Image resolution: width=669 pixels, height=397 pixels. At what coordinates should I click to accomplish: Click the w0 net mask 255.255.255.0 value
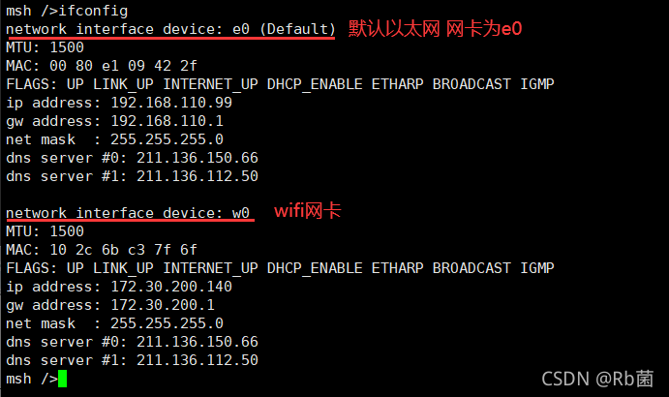click(167, 323)
